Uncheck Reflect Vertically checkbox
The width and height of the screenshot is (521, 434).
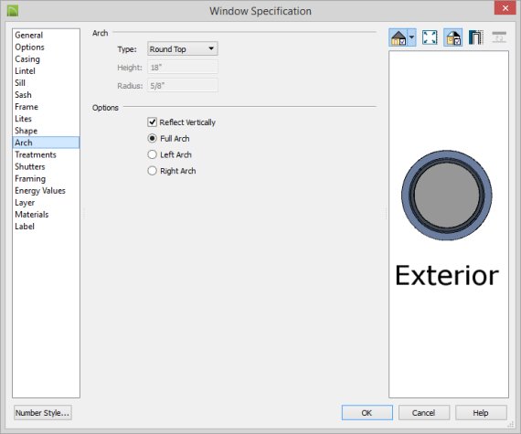pos(152,122)
